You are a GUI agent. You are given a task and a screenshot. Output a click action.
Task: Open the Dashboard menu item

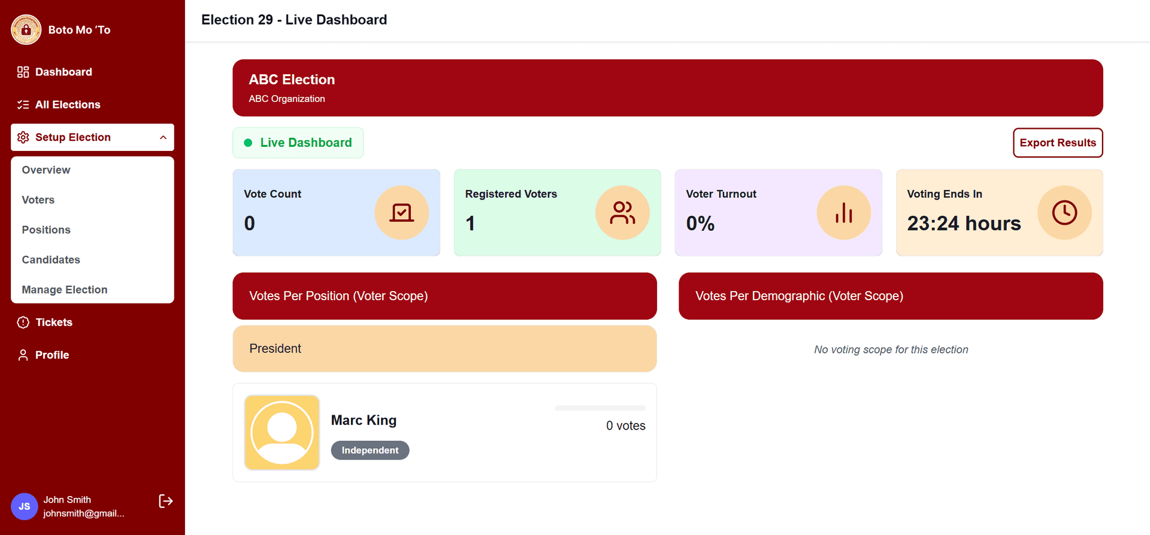coord(63,72)
